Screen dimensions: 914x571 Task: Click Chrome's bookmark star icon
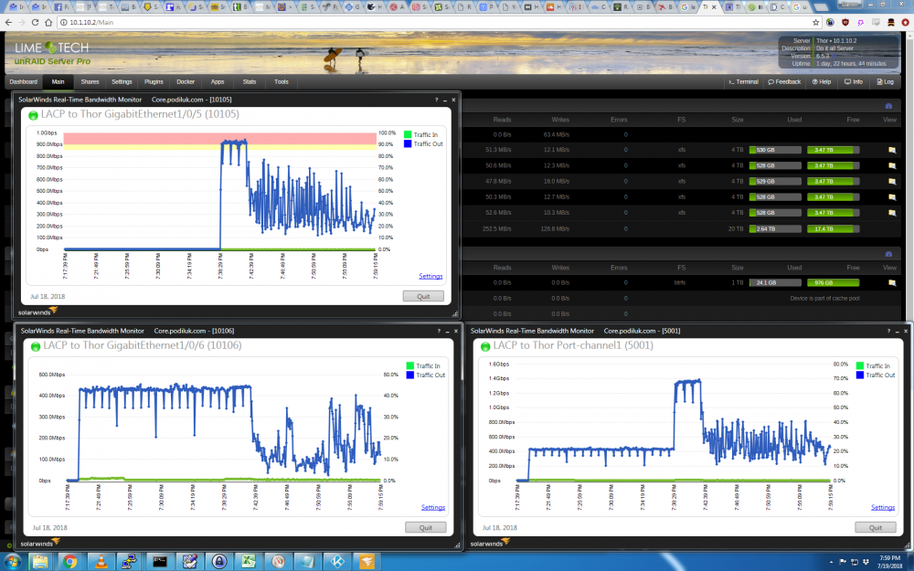815,22
